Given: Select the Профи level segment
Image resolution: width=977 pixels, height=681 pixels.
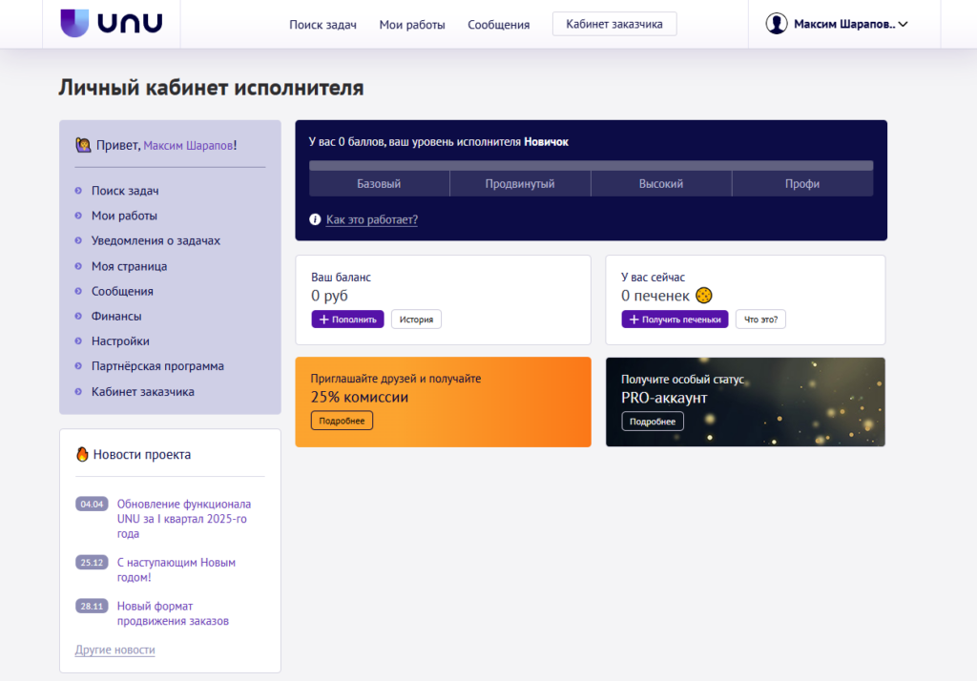Looking at the screenshot, I should 802,184.
